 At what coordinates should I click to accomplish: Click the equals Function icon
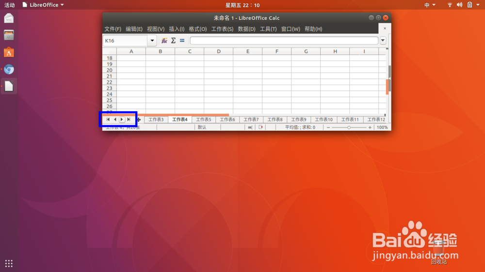[182, 41]
